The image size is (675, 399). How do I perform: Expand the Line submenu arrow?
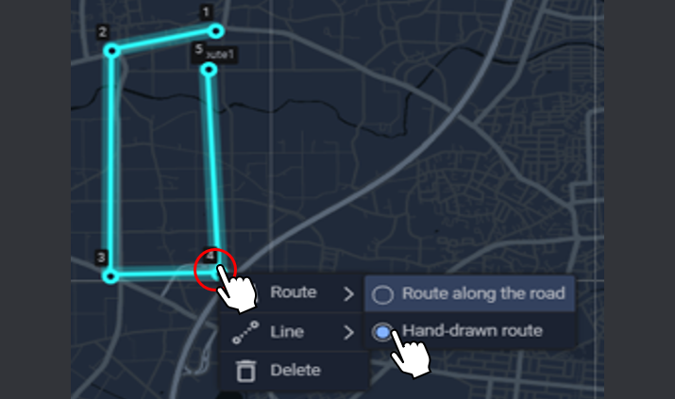pyautogui.click(x=348, y=332)
